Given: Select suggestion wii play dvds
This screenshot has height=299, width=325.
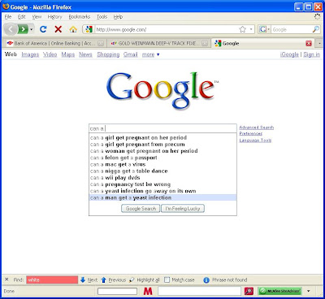Looking at the screenshot, I should [162, 178].
